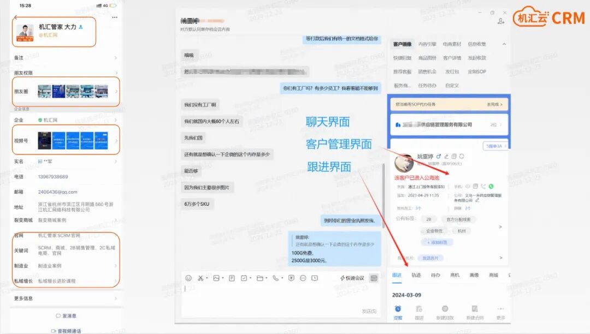Click the 发消息 send message button
This screenshot has height=334, width=590.
click(67, 316)
